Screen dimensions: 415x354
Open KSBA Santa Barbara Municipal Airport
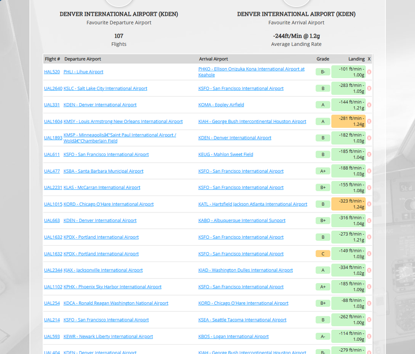[104, 171]
